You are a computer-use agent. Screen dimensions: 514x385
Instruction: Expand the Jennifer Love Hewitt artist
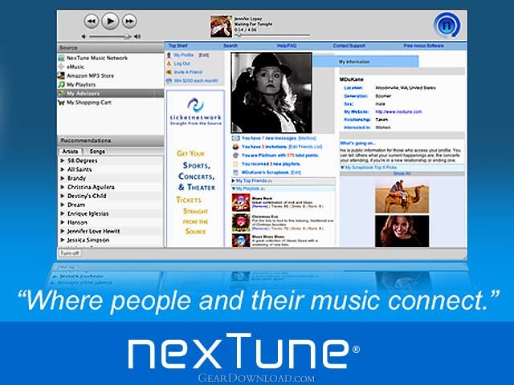click(63, 232)
